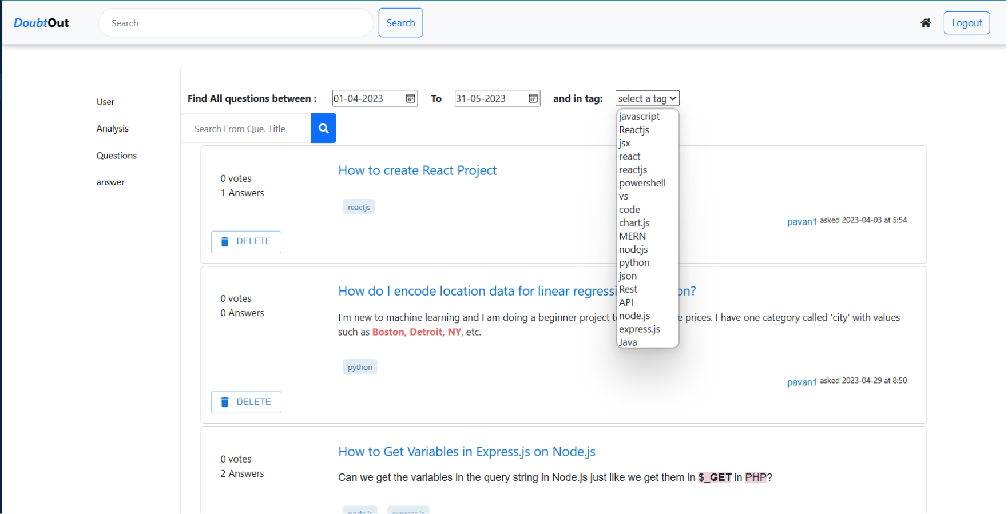
Task: Open calendar picker for end date
Action: (533, 98)
